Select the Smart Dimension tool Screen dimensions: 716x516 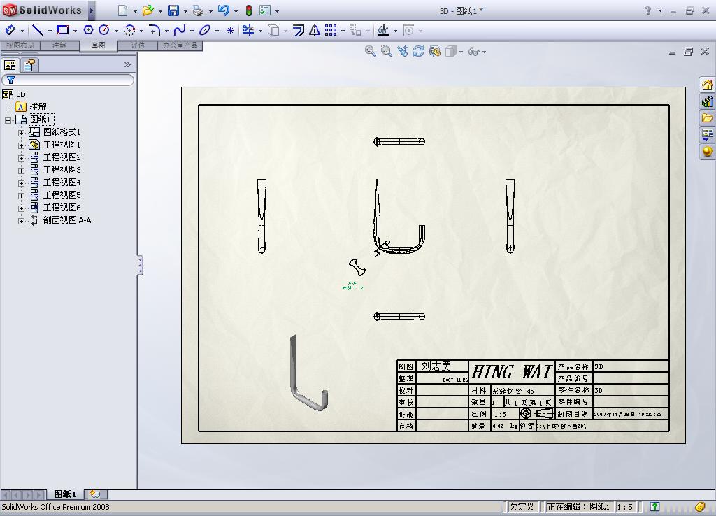click(10, 30)
